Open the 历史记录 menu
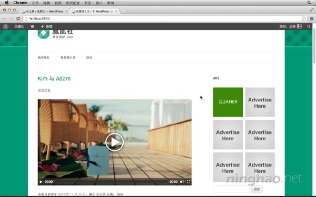The height and width of the screenshot is (197, 316). pos(73,3)
